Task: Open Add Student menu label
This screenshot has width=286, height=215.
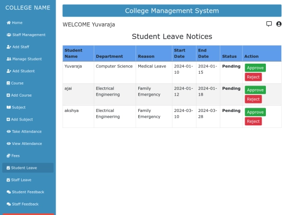Action: click(23, 71)
